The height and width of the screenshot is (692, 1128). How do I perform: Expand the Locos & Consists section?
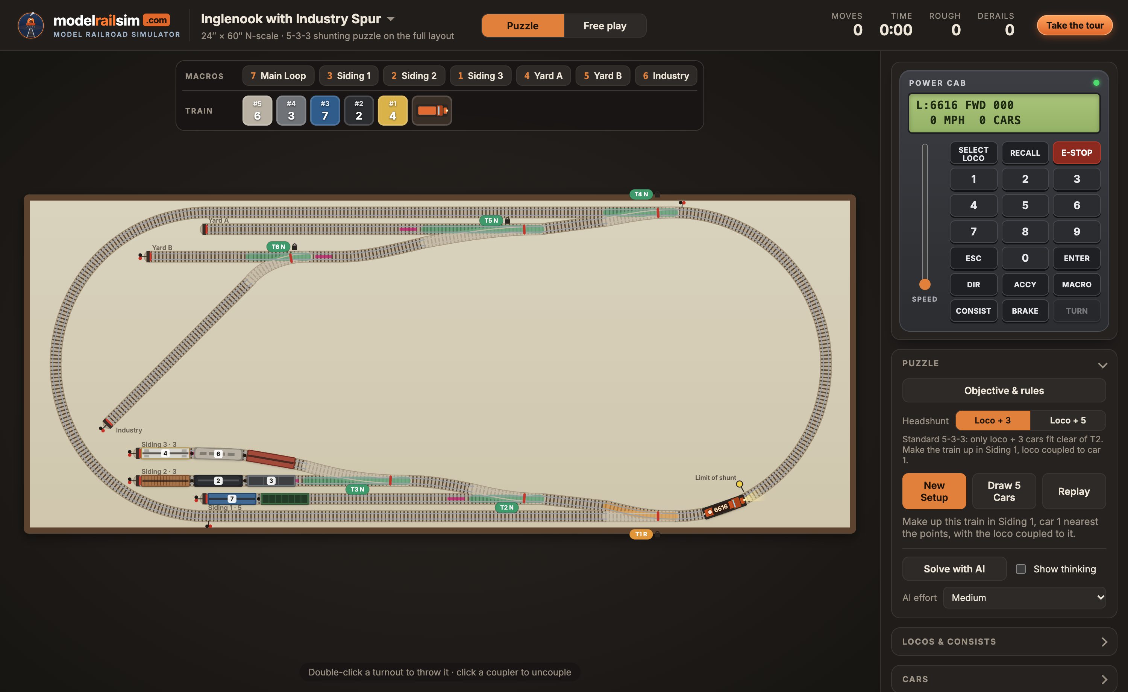click(x=1004, y=642)
